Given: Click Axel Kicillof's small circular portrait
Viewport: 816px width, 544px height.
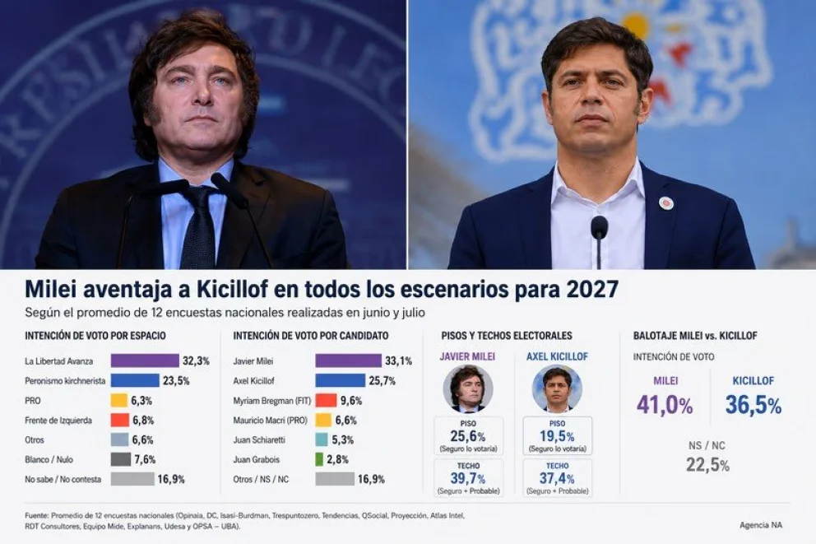Looking at the screenshot, I should pos(557,388).
